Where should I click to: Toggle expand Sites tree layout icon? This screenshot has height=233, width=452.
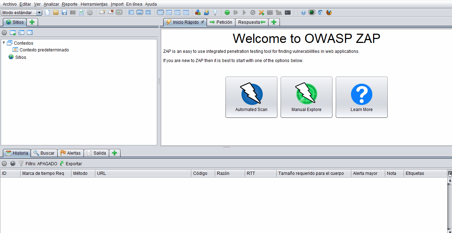pyautogui.click(x=131, y=12)
